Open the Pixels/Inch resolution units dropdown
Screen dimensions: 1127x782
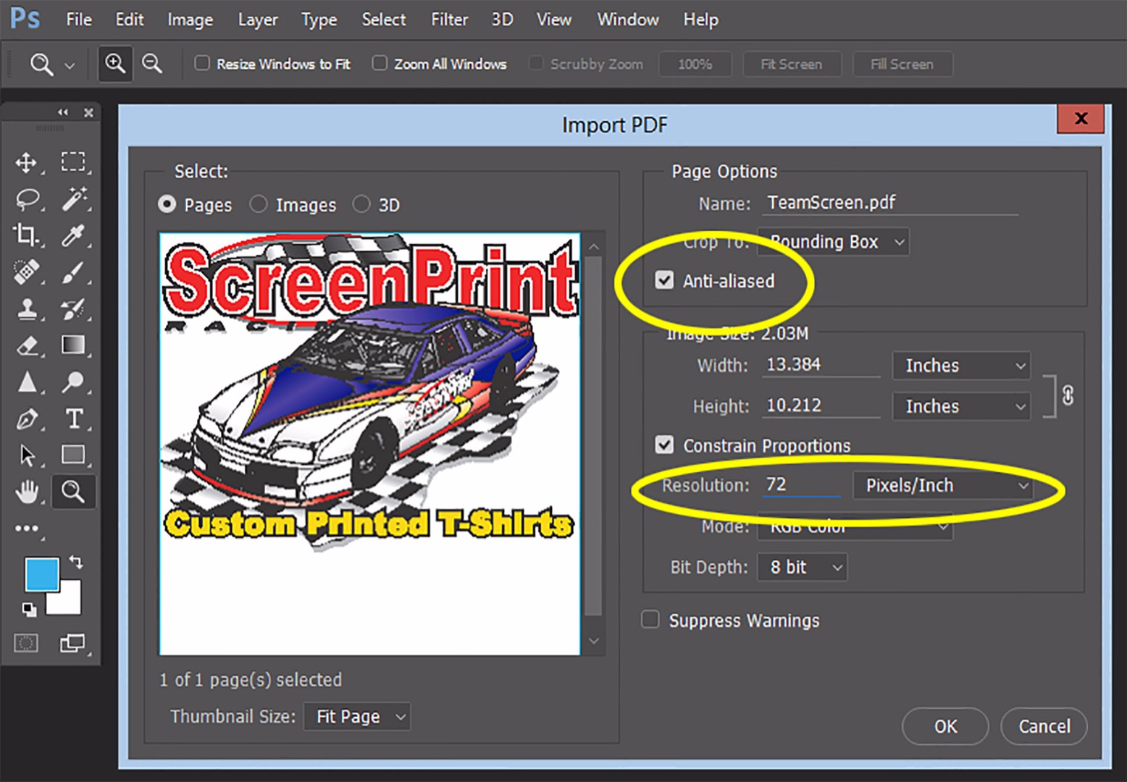tap(943, 485)
